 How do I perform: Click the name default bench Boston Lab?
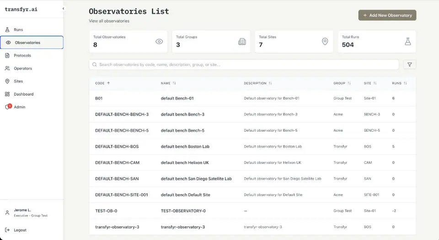pos(185,147)
